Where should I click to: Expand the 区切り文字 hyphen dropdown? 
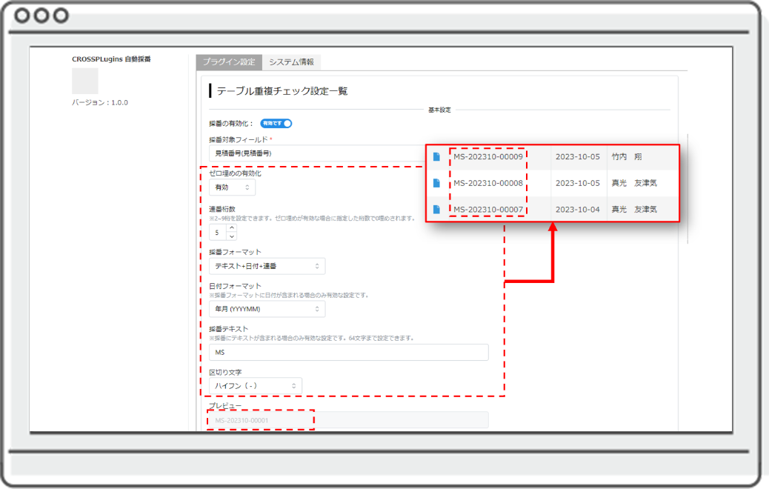[255, 386]
